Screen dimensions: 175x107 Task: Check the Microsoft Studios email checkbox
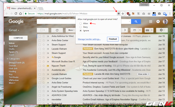click(40, 62)
